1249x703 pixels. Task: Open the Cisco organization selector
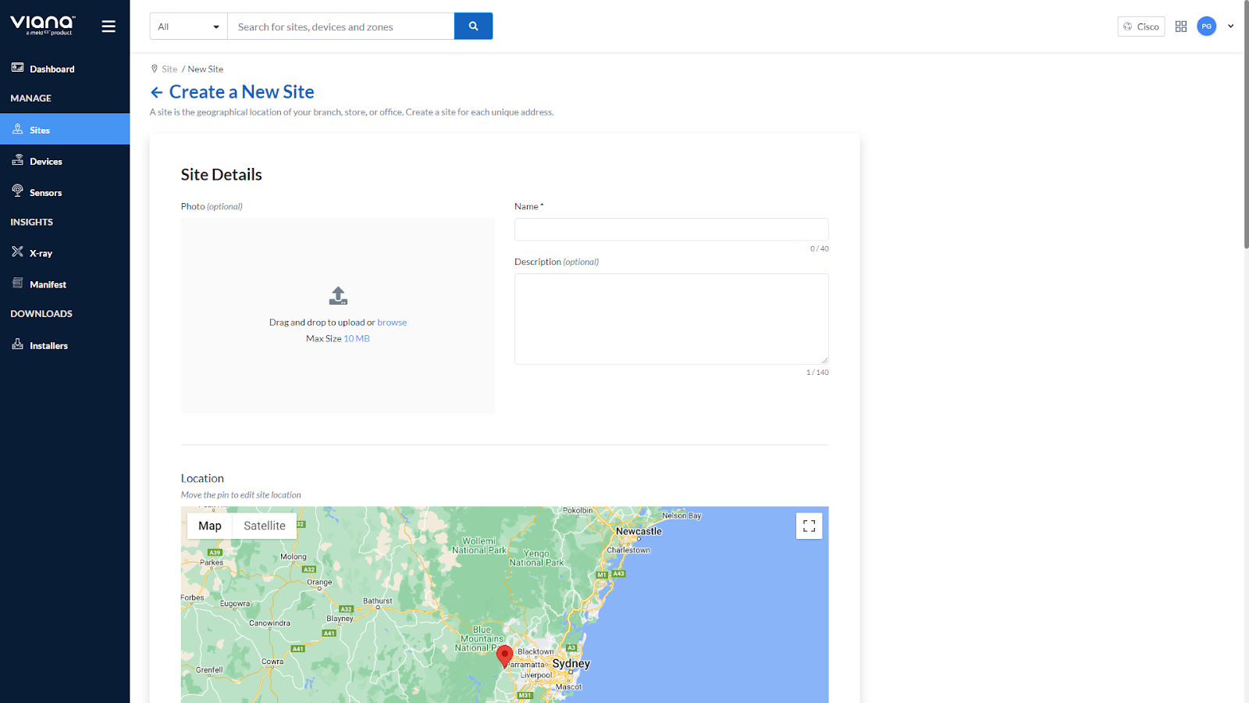tap(1140, 27)
